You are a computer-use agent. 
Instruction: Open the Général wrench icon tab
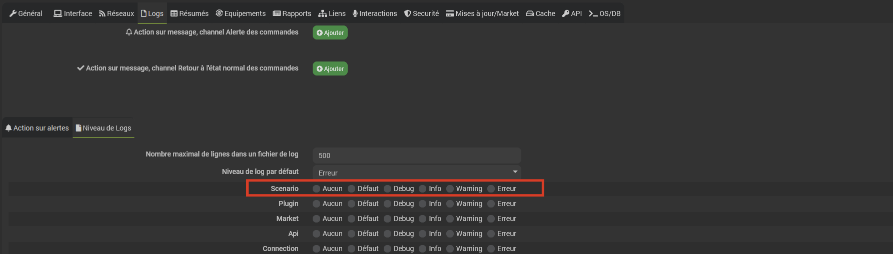(13, 13)
